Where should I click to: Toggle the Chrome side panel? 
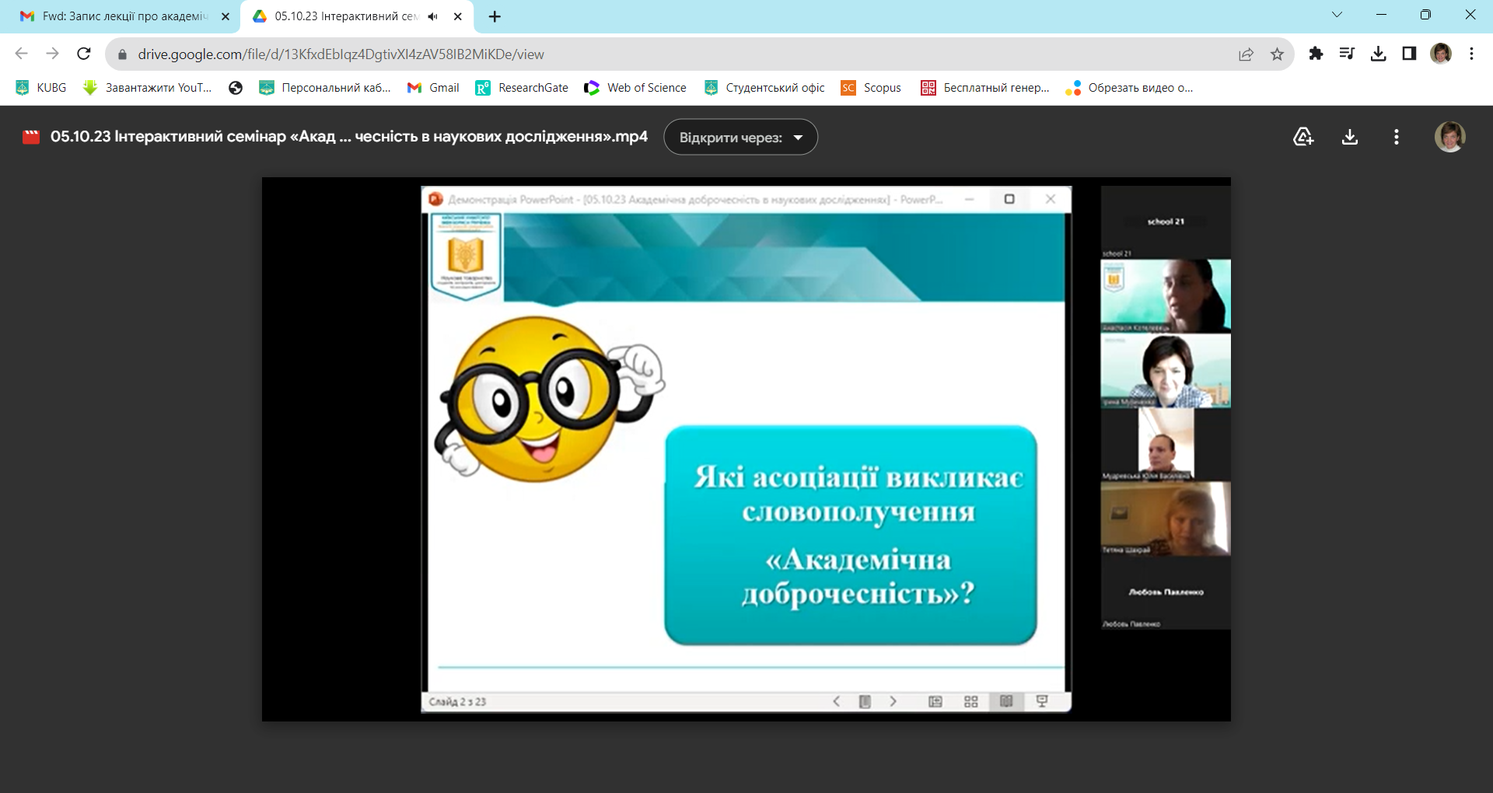point(1408,54)
